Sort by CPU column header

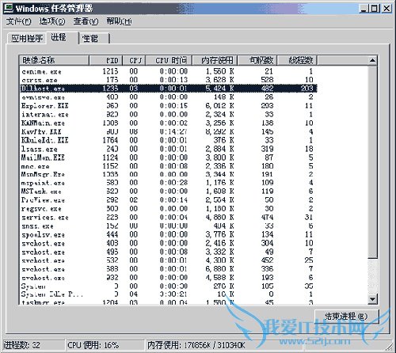pos(134,60)
